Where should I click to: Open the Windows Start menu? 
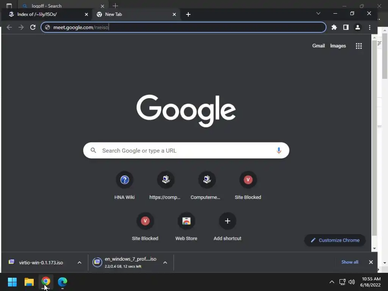pos(12,282)
